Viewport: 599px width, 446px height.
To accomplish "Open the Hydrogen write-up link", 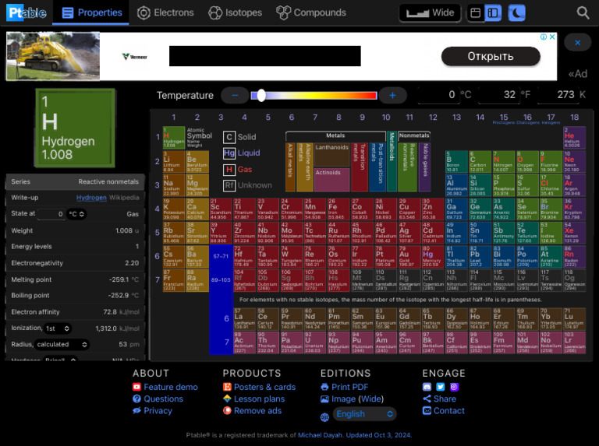I will 90,198.
